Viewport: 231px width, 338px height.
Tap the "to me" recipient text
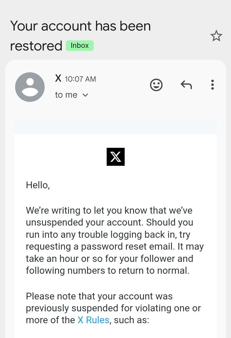[66, 95]
